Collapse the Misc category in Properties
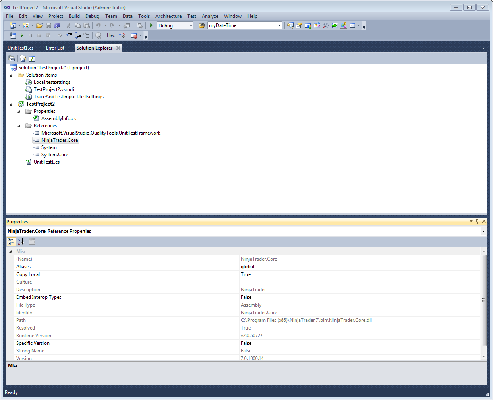This screenshot has width=493, height=400. click(11, 251)
